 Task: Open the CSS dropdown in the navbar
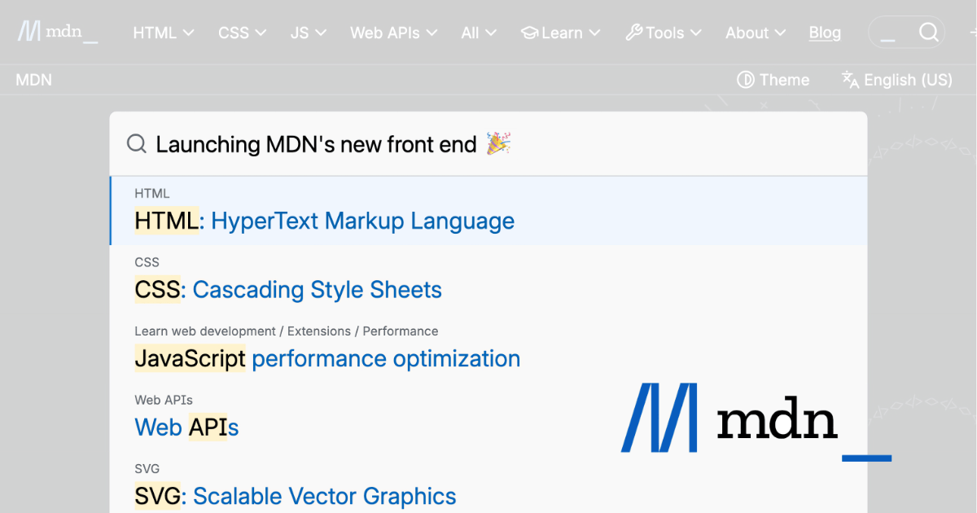coord(241,33)
